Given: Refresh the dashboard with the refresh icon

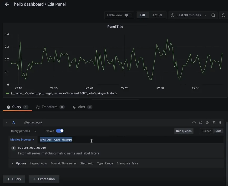Looking at the screenshot, I should (x=223, y=15).
